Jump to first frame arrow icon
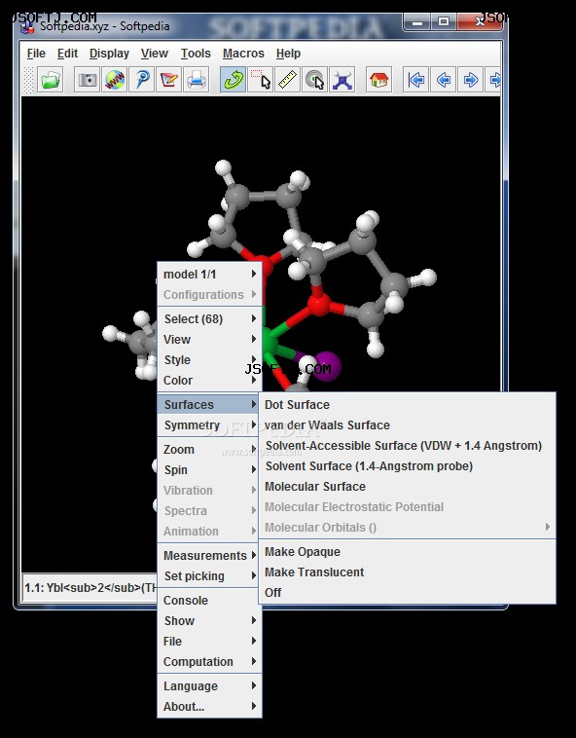The image size is (576, 738). (x=415, y=80)
